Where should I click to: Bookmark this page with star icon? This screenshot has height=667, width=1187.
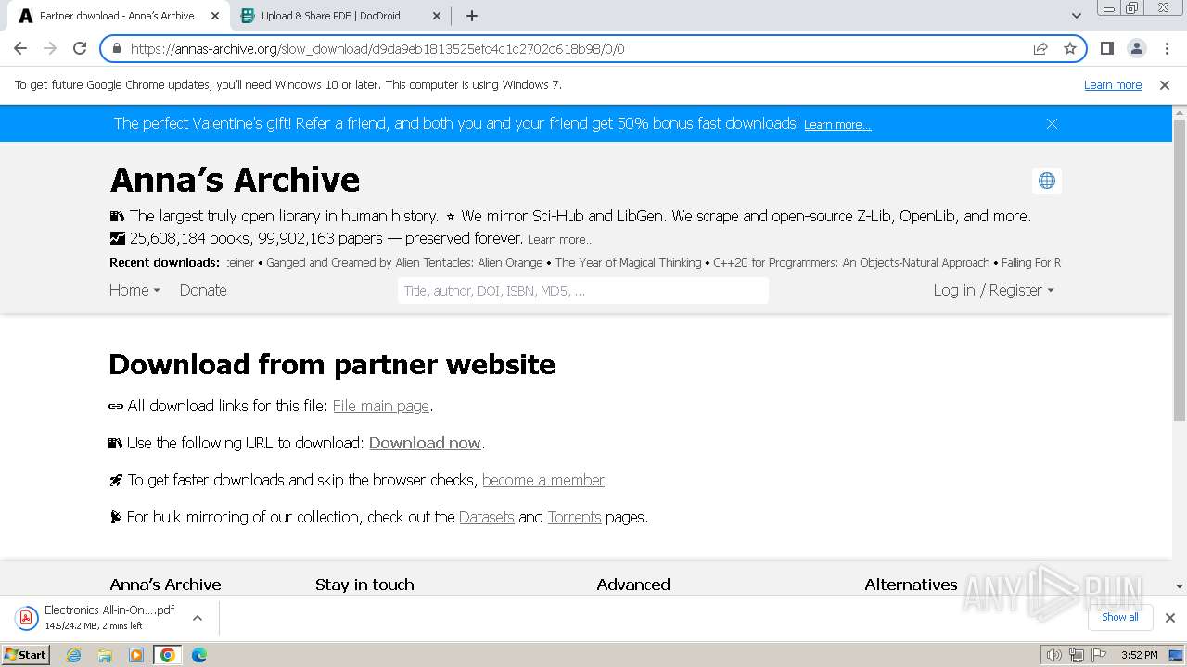[x=1070, y=48]
